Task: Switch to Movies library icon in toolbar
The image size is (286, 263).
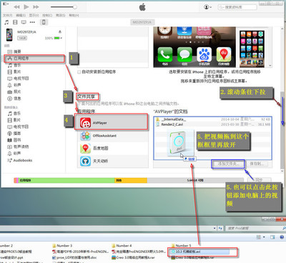Action: pyautogui.click(x=15, y=22)
